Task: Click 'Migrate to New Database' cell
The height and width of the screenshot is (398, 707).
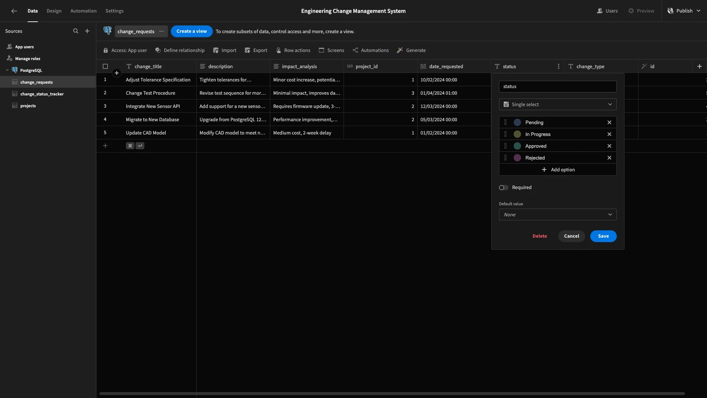Action: [159, 119]
